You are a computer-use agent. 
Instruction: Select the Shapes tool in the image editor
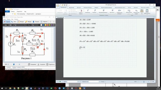coord(21,22)
